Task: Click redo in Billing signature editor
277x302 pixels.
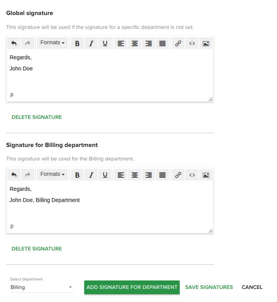Action: (x=28, y=175)
